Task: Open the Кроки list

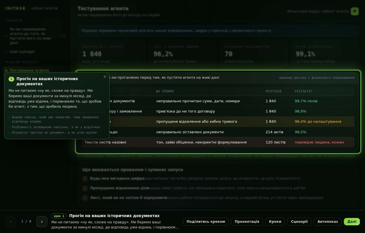Action: (275, 222)
